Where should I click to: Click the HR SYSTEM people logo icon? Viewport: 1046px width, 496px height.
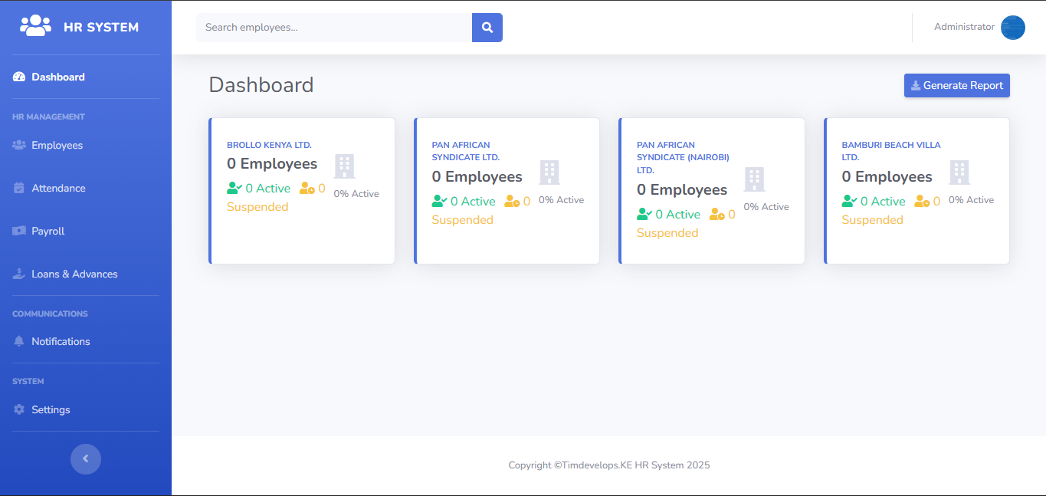point(34,25)
